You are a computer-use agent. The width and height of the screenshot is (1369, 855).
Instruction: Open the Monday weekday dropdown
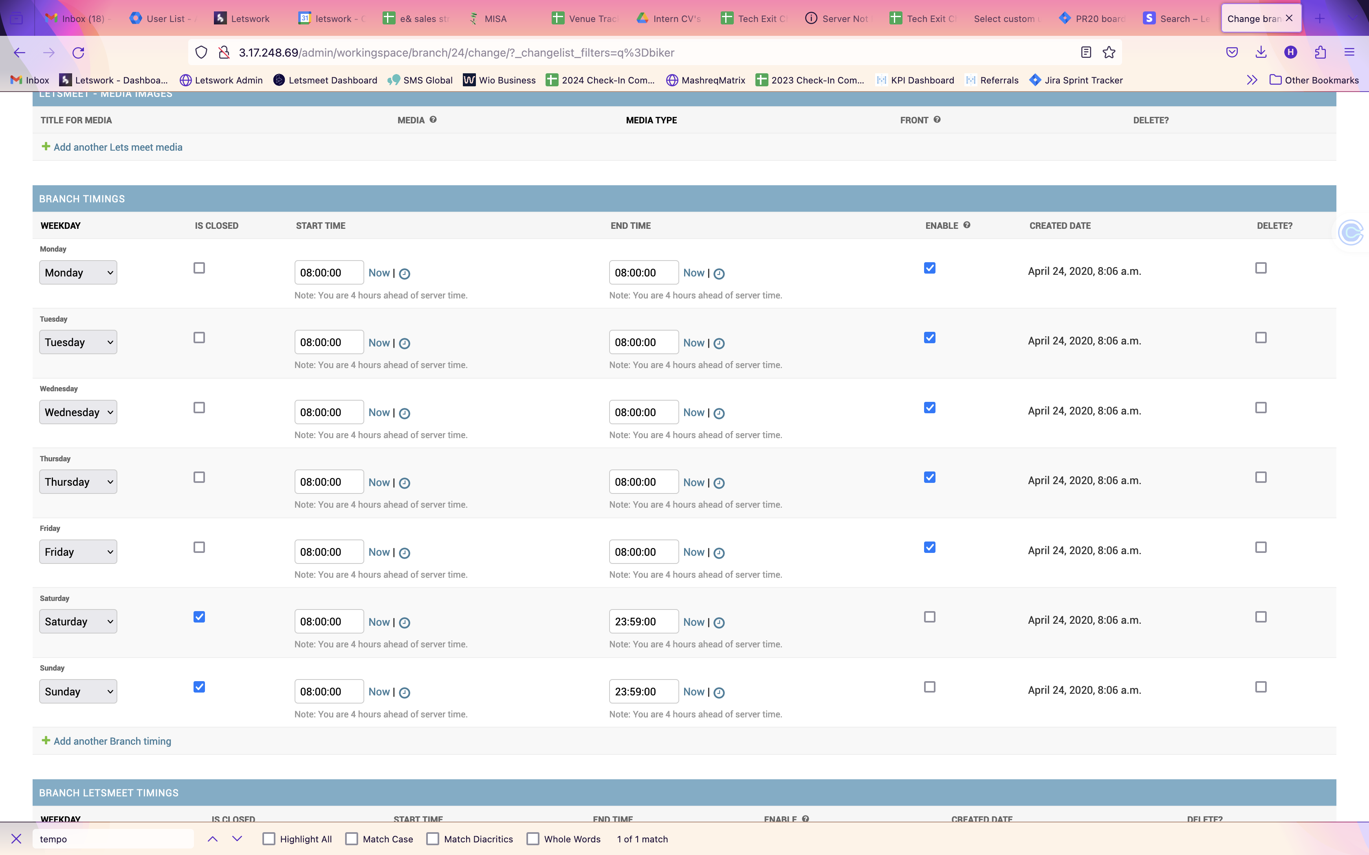[x=78, y=272]
